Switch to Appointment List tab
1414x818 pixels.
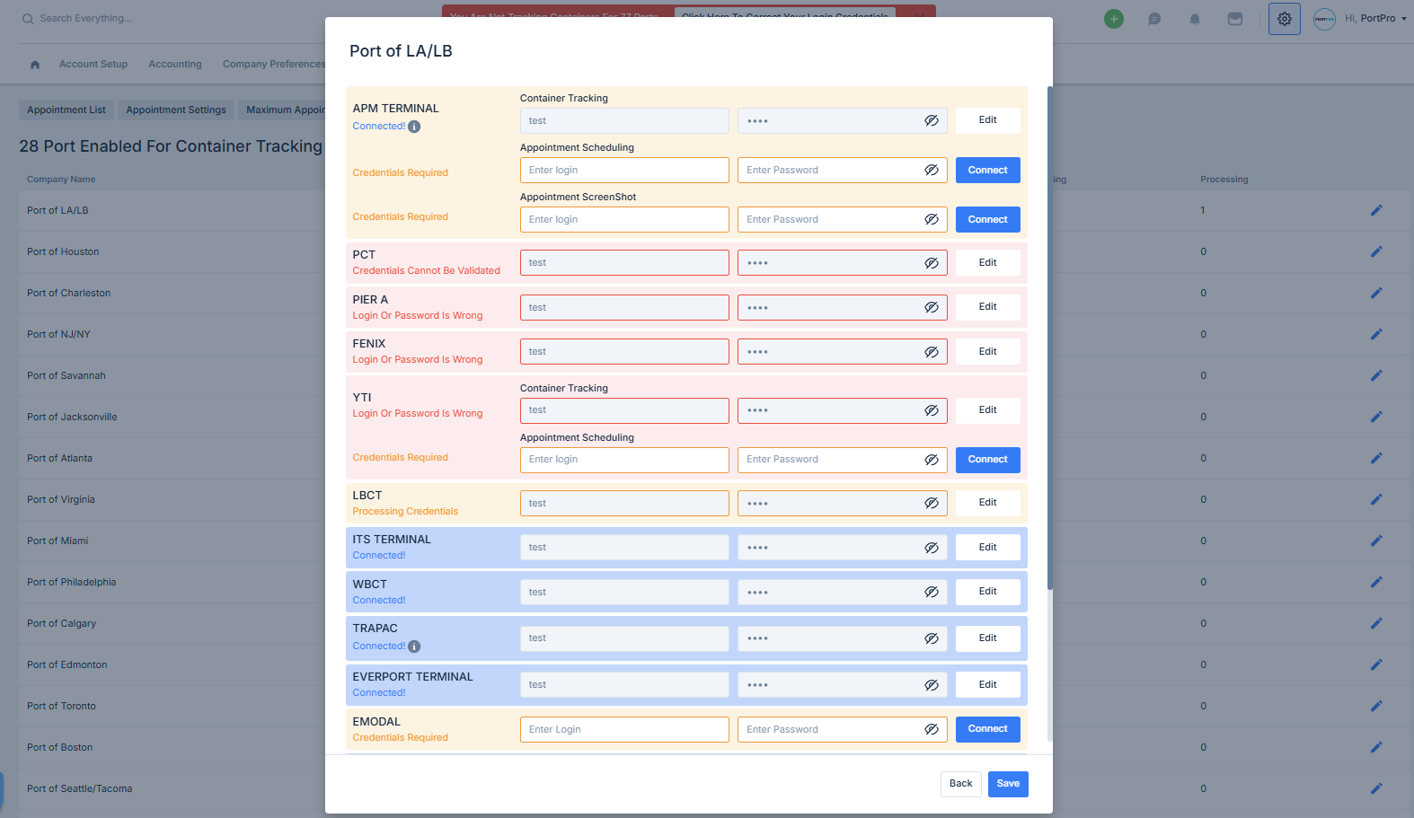(66, 110)
